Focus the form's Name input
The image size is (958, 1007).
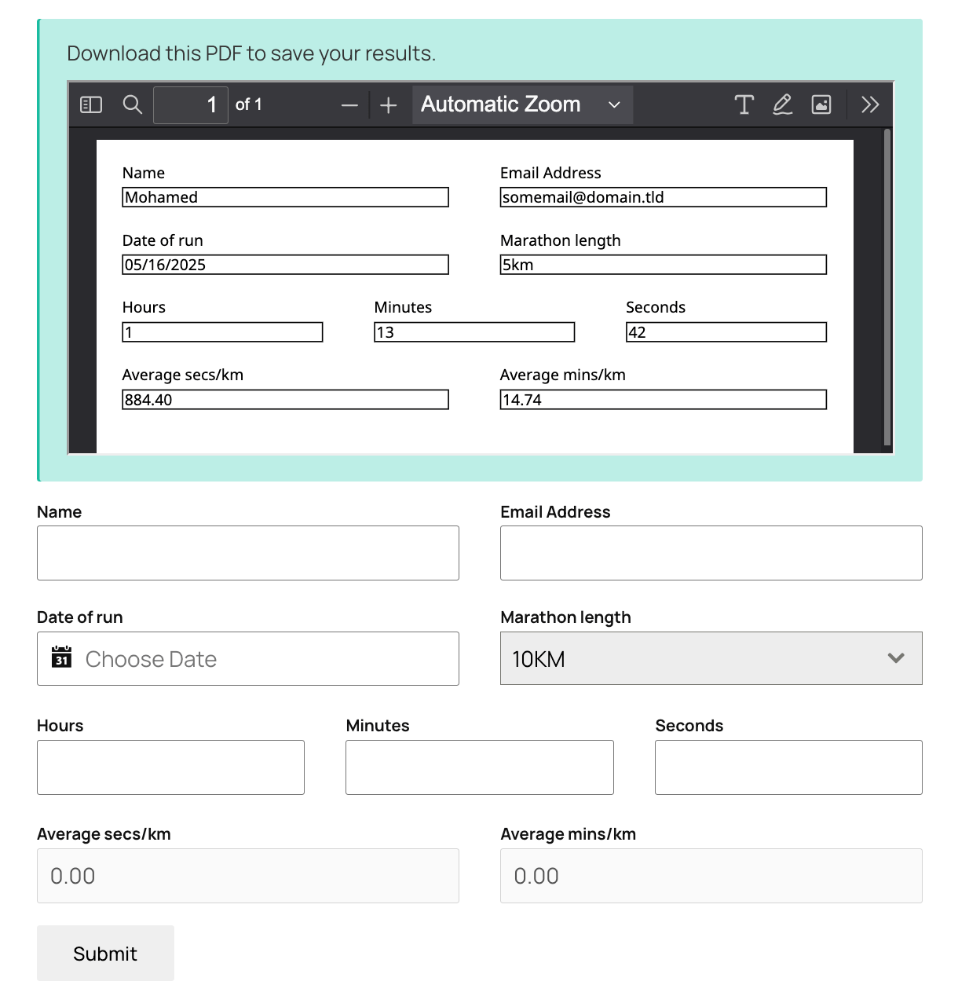(248, 553)
